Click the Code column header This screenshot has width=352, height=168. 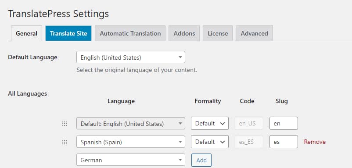tap(247, 101)
